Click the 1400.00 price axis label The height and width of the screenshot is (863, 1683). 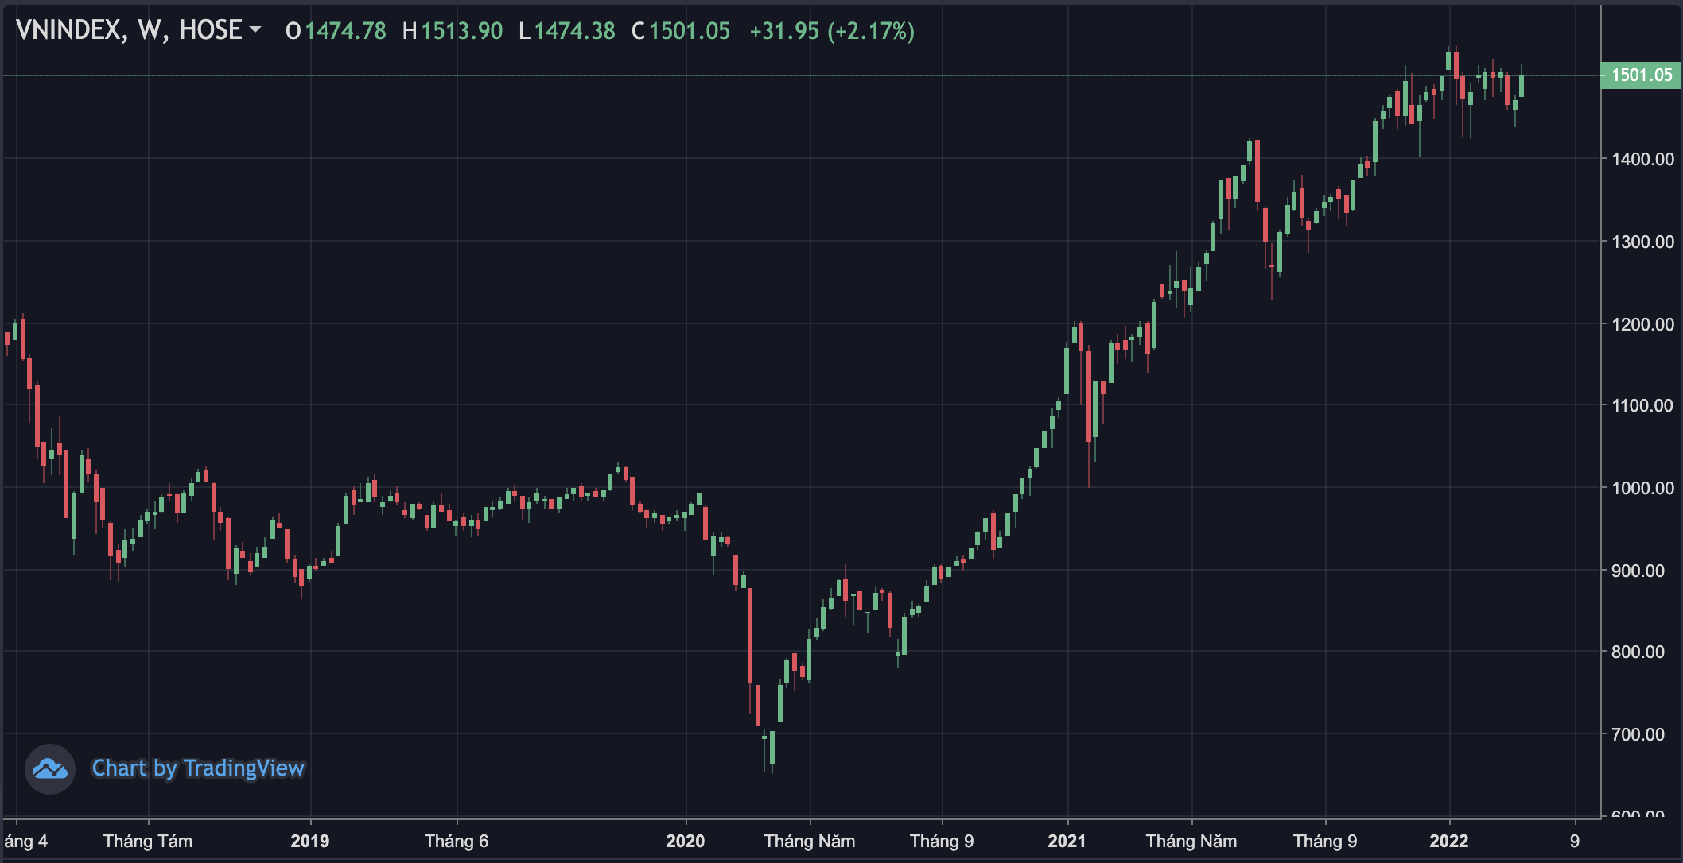1642,159
